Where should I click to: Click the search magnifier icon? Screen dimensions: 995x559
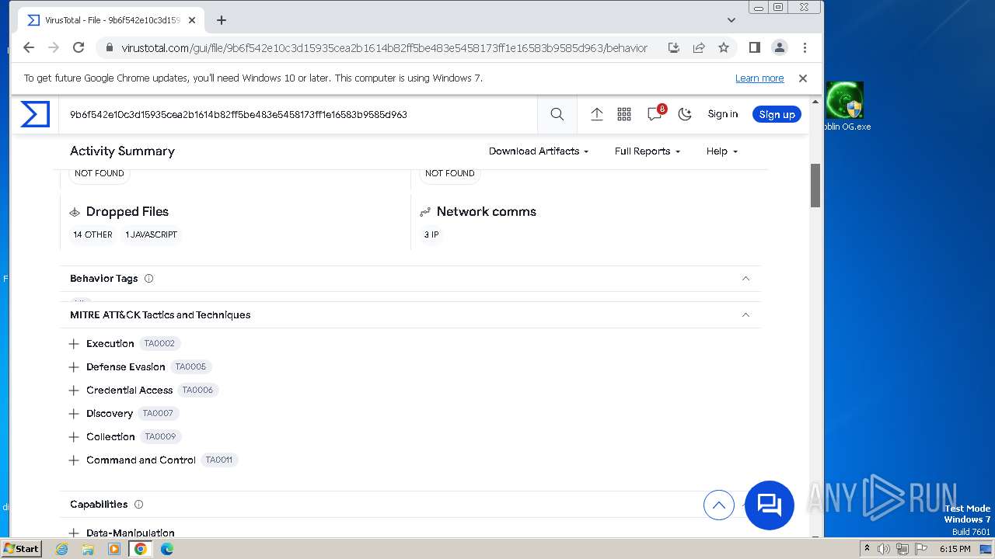pyautogui.click(x=557, y=114)
